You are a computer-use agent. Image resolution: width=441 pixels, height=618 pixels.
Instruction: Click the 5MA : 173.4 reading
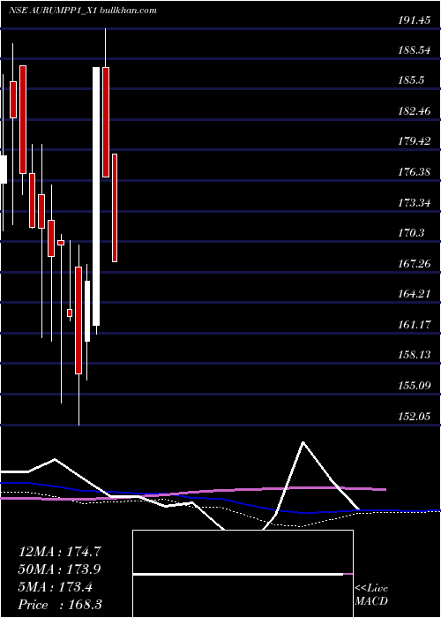coord(56,587)
